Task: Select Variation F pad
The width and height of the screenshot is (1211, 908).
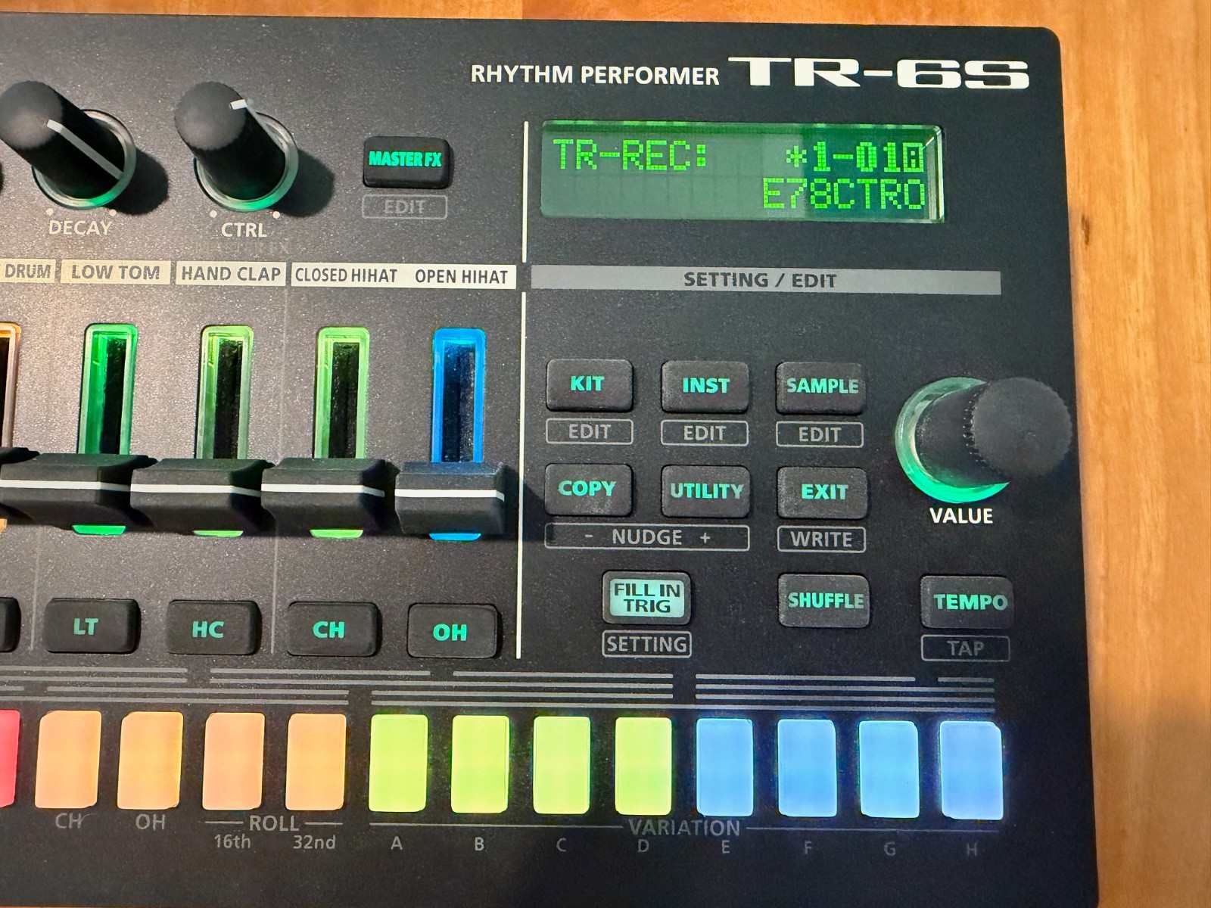Action: pyautogui.click(x=807, y=768)
